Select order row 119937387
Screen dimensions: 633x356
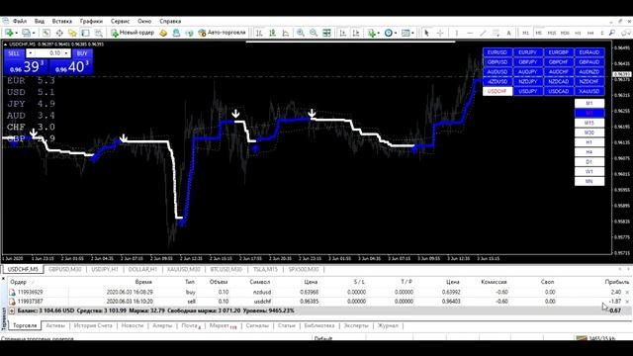coord(318,301)
